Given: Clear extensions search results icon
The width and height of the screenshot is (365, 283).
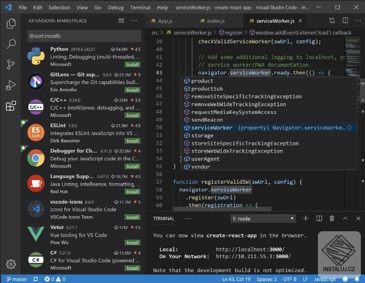Looking at the screenshot, I should click(121, 21).
